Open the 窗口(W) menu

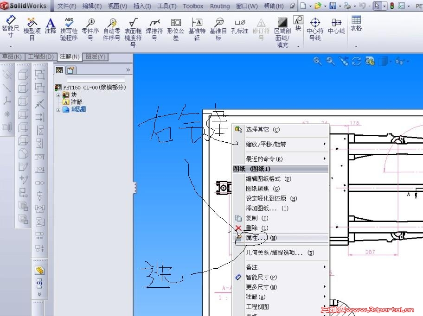tap(247, 6)
